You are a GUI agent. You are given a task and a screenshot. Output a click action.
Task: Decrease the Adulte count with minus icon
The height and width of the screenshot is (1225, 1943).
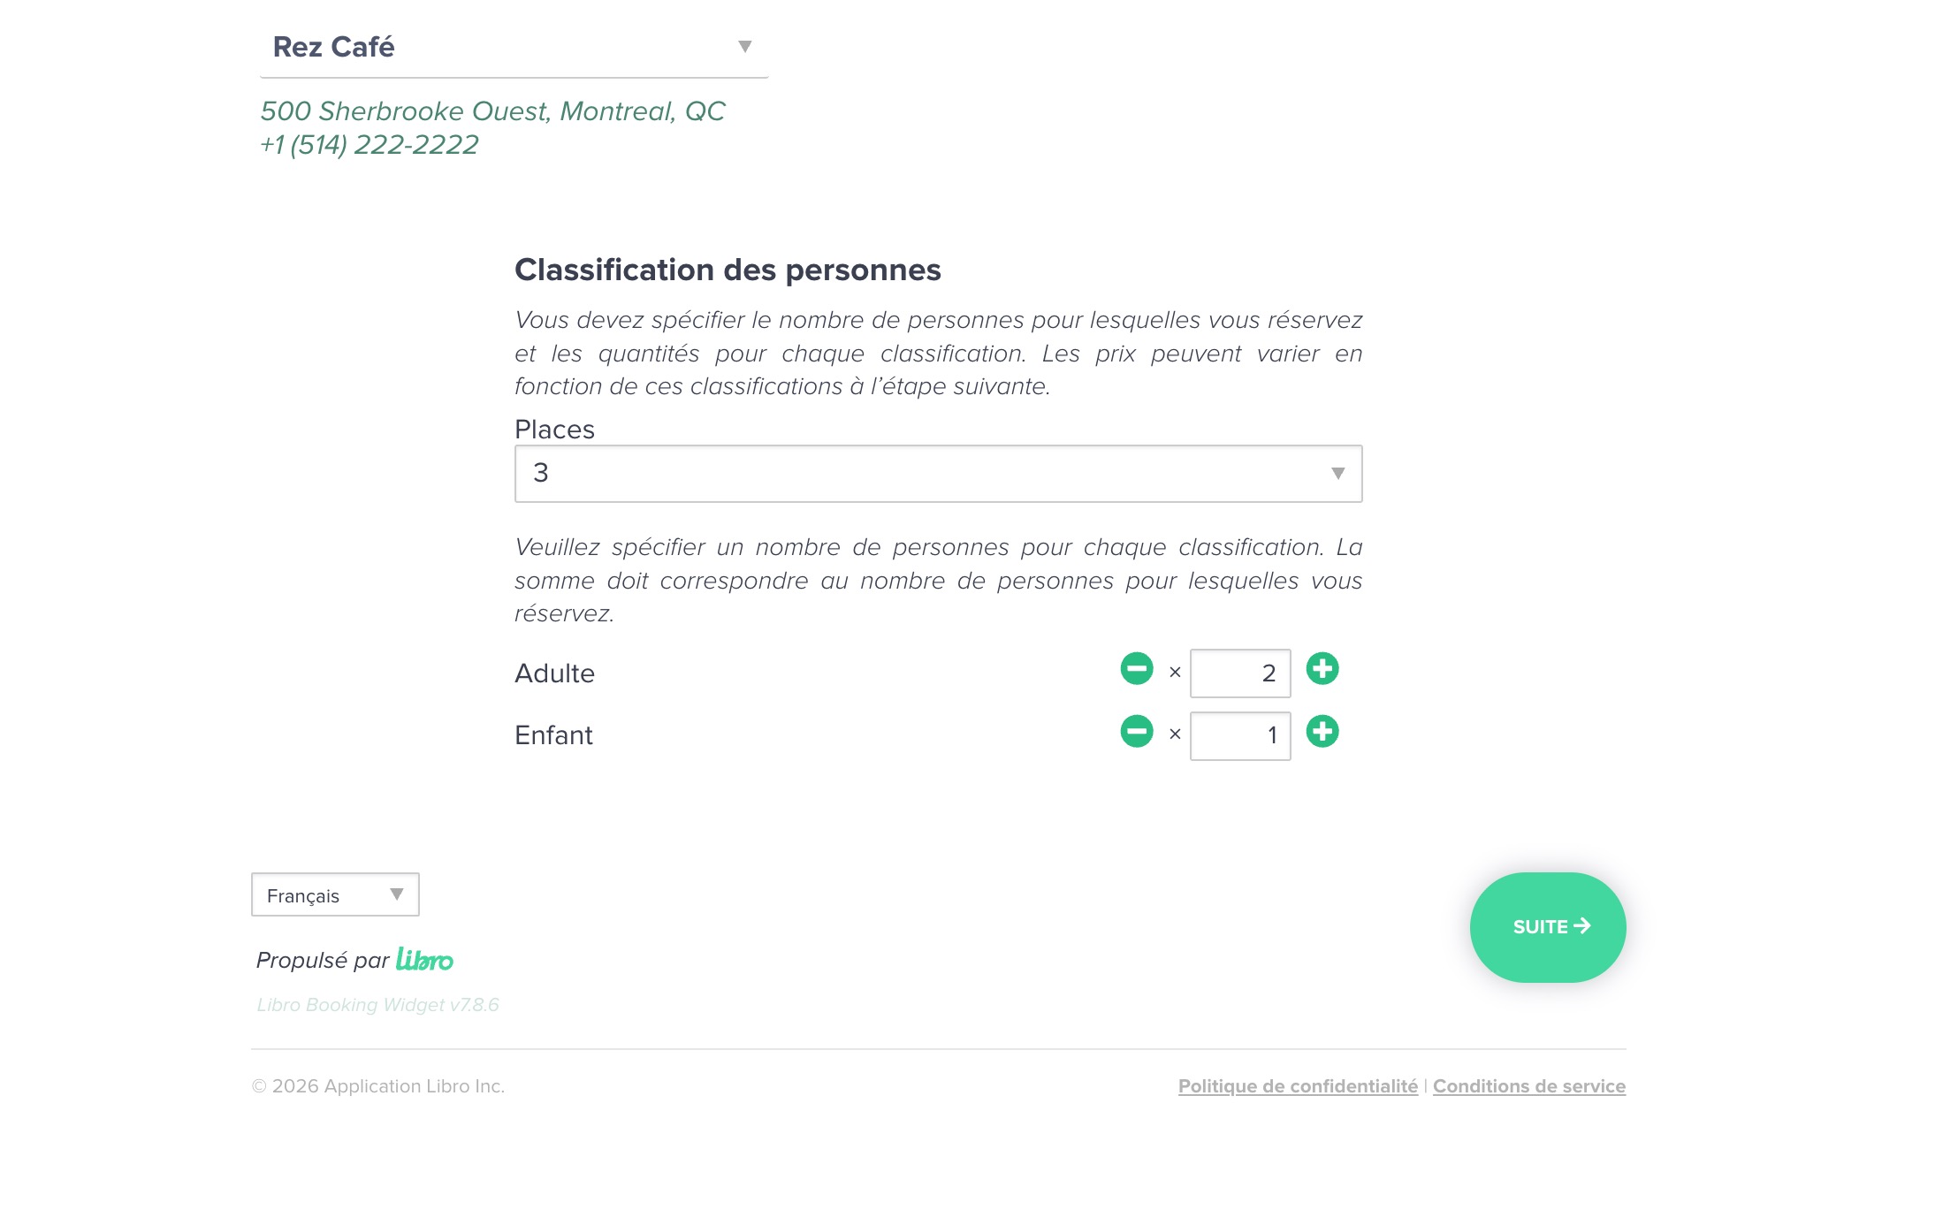(x=1137, y=669)
